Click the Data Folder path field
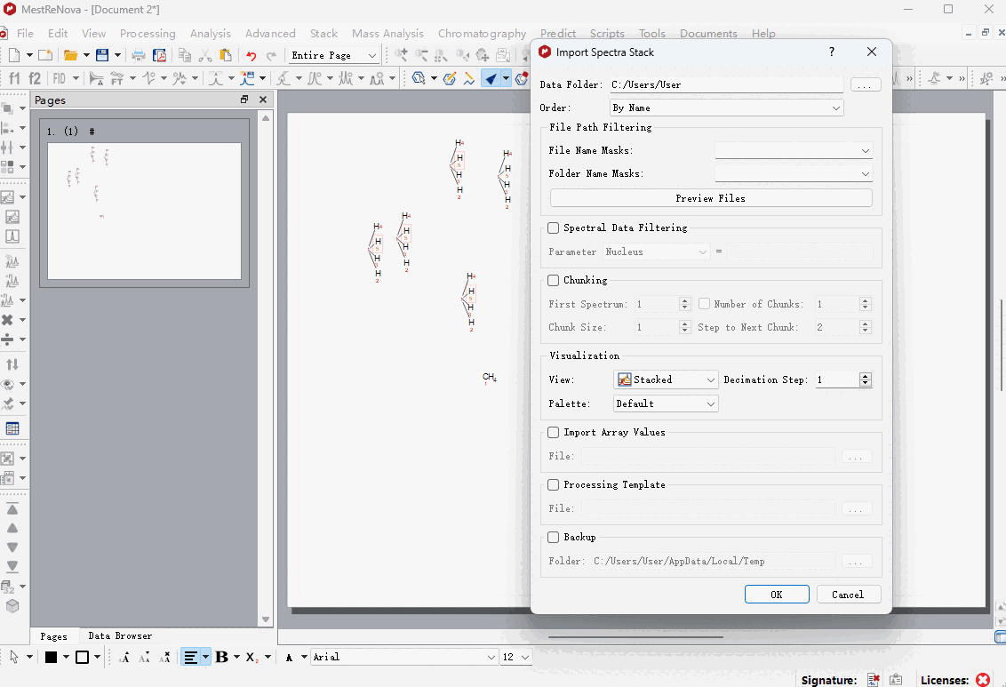The image size is (1006, 687). 725,85
